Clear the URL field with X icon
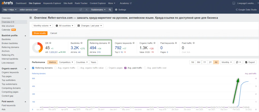 coord(87,10)
